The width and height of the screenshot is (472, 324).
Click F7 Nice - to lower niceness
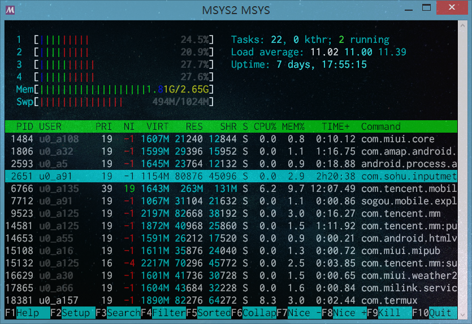click(x=299, y=313)
